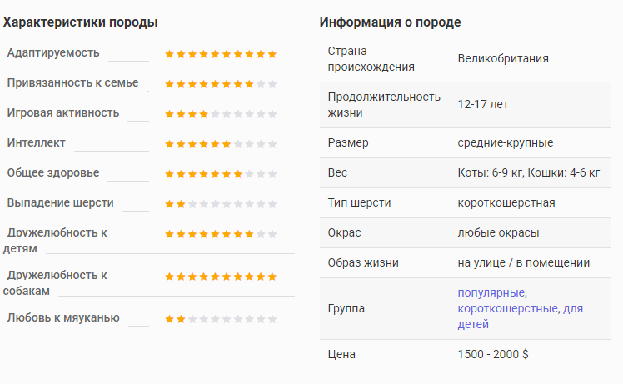The width and height of the screenshot is (623, 384).
Task: Click the eighth star in Дружелюбность к детям rating
Action: click(x=249, y=234)
